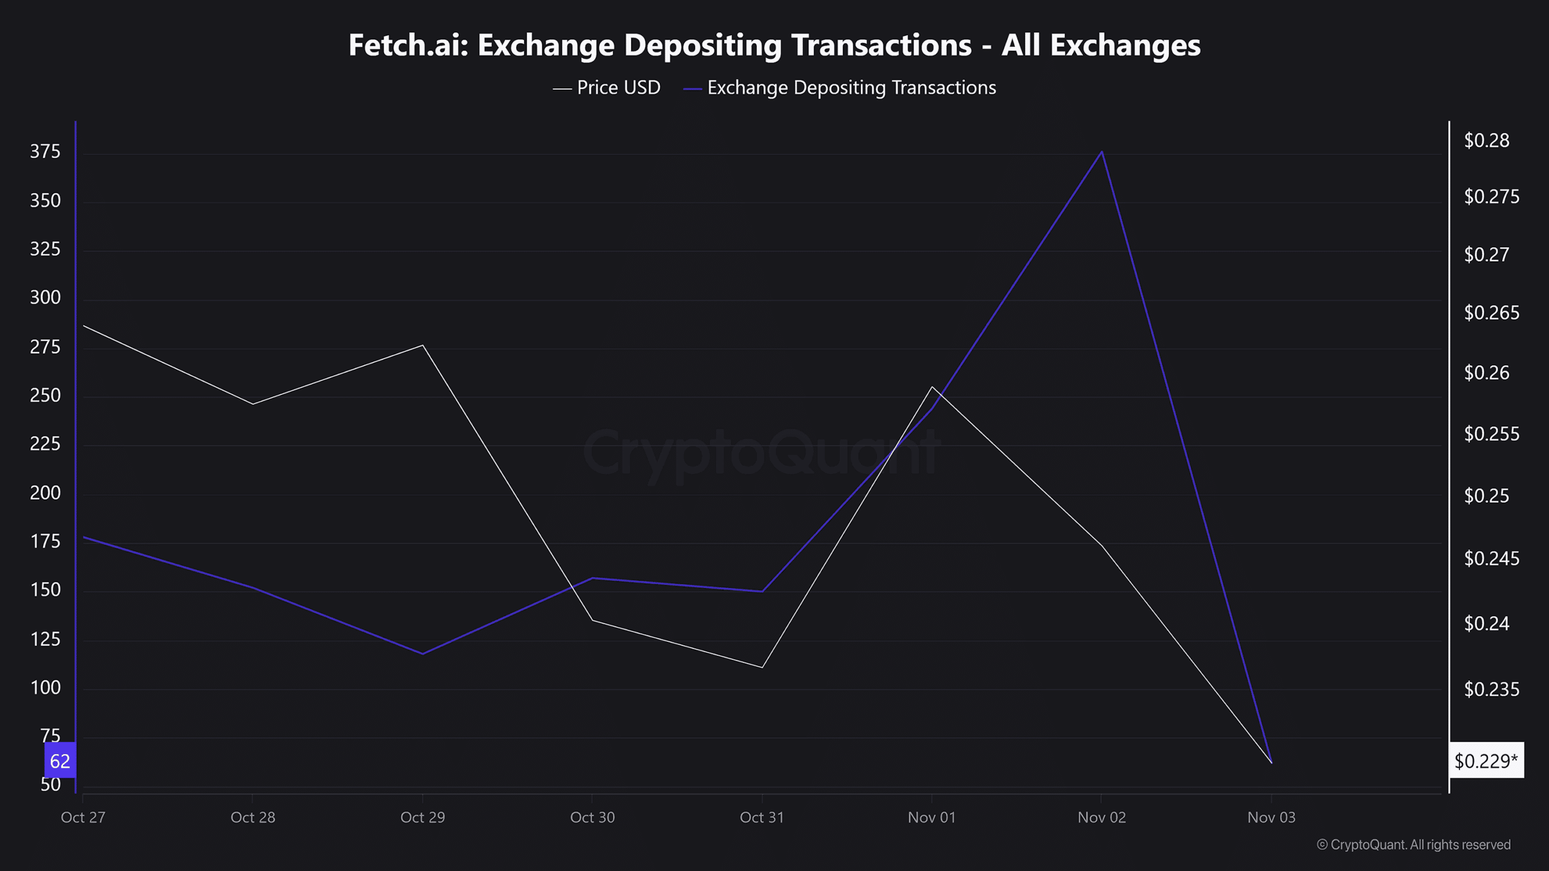Select the Oct 27 date label
This screenshot has height=871, width=1549.
click(x=83, y=817)
